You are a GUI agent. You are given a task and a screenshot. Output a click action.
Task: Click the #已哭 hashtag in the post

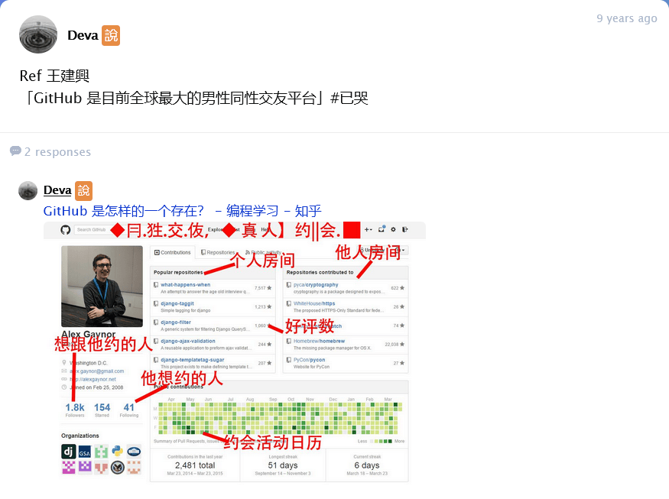click(349, 98)
